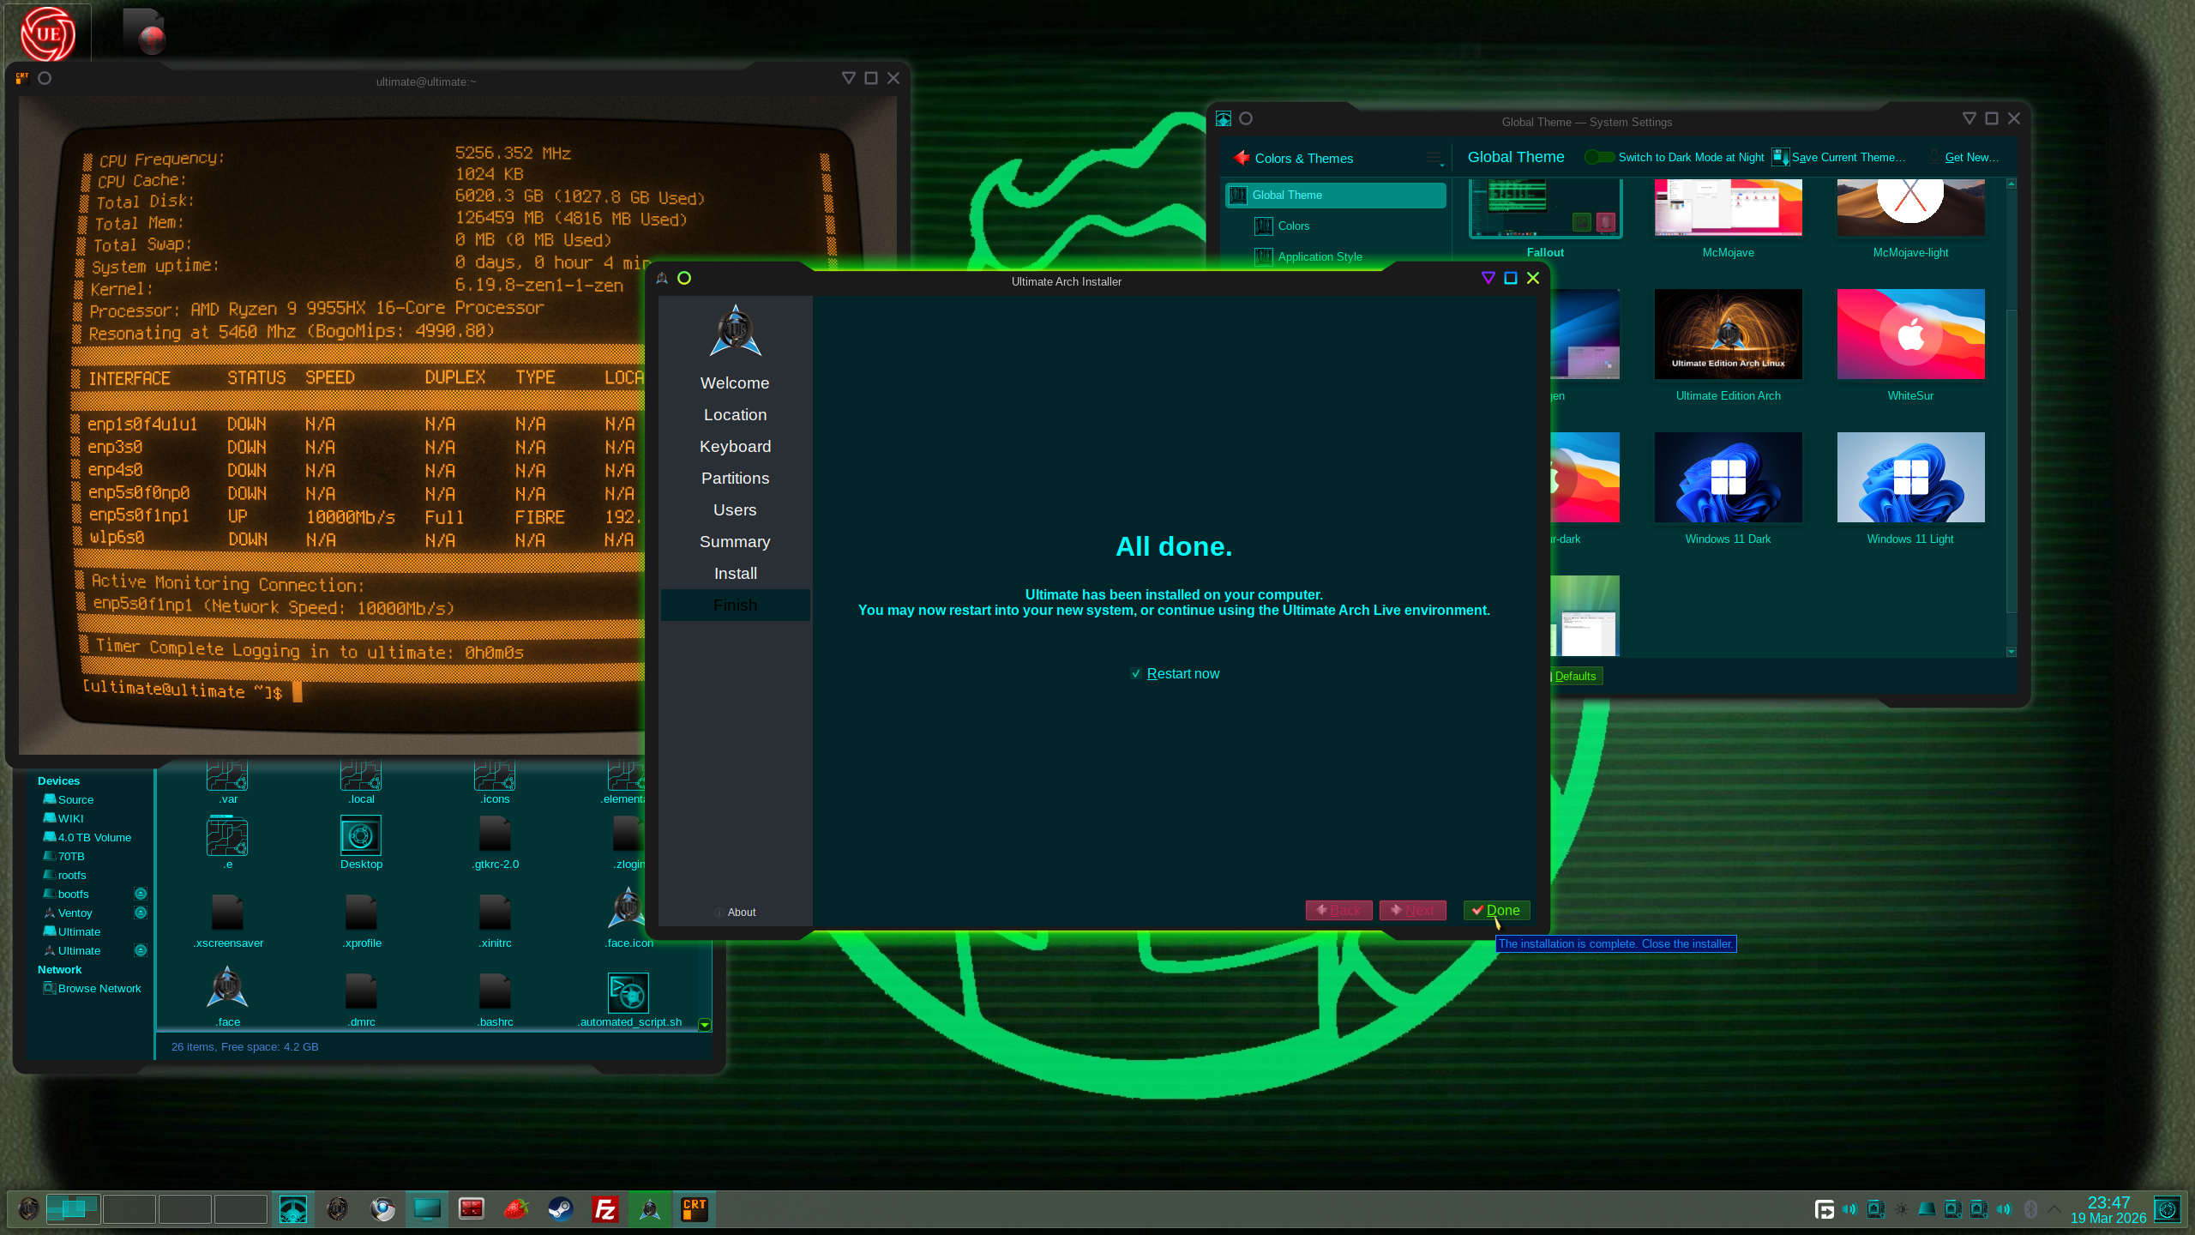Click the Bluetooth icon in the system tray
The image size is (2195, 1235).
pos(2030,1209)
